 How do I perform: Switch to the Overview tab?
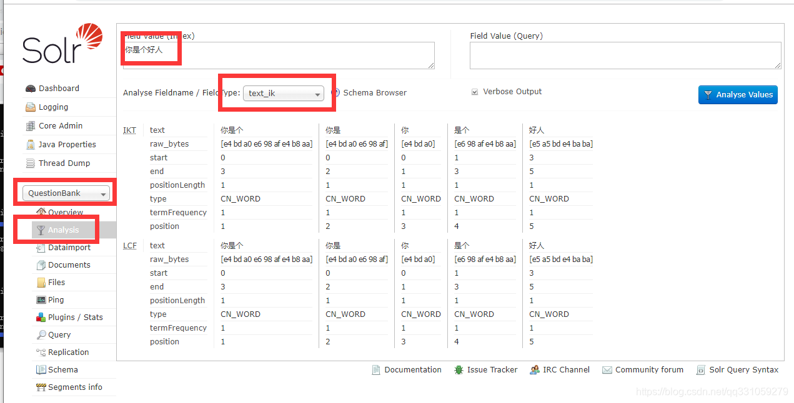tap(64, 211)
